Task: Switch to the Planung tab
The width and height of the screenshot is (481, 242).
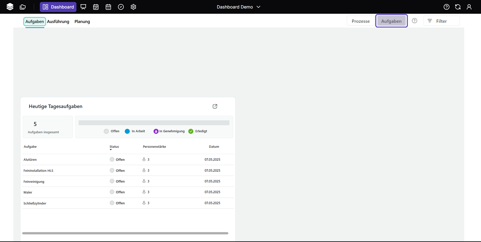Action: (82, 21)
